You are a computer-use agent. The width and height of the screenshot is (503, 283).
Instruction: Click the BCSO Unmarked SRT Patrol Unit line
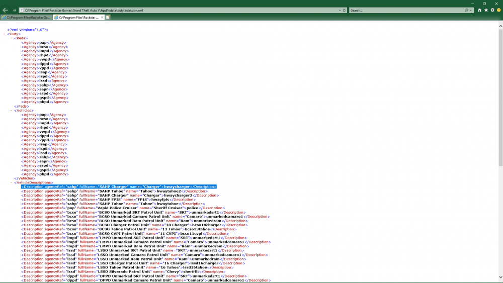click(133, 212)
